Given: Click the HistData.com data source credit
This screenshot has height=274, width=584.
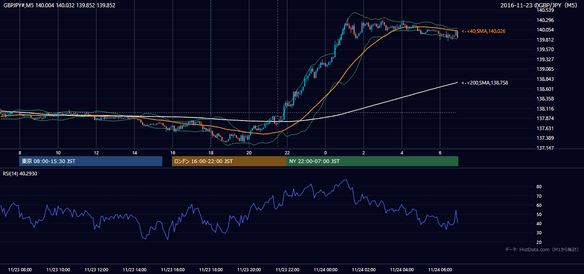Looking at the screenshot, I should pos(542,249).
